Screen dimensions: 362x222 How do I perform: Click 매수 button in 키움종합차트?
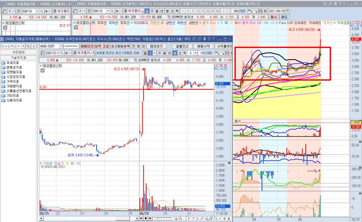[x=274, y=17]
